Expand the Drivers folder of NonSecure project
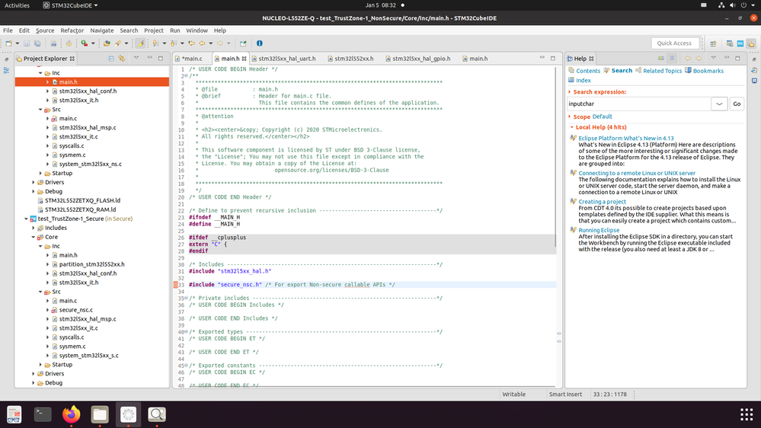 pos(34,183)
